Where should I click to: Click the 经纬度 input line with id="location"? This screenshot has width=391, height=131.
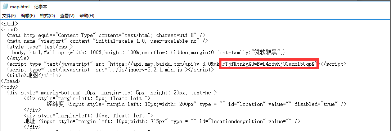click(x=197, y=104)
